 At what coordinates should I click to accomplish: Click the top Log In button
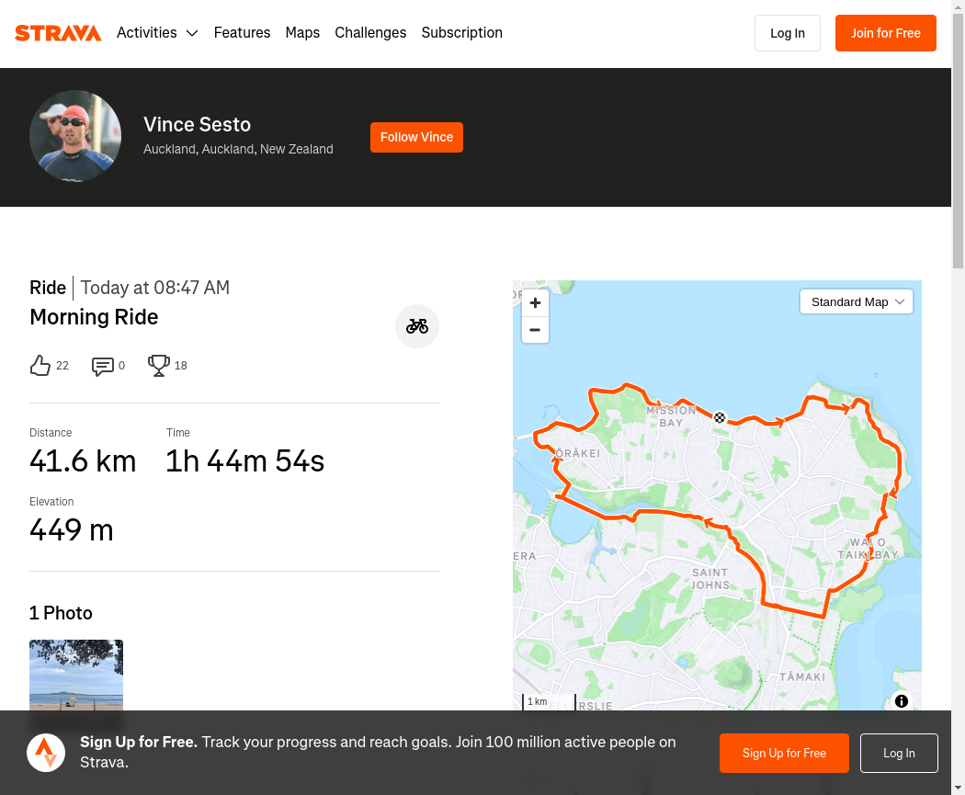point(787,33)
